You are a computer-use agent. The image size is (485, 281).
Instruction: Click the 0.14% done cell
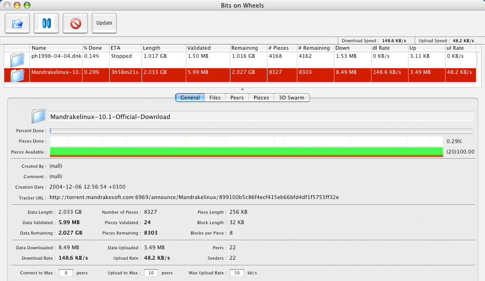96,60
